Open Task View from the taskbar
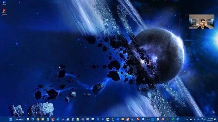Image resolution: width=218 pixels, height=122 pixels. click(28, 119)
